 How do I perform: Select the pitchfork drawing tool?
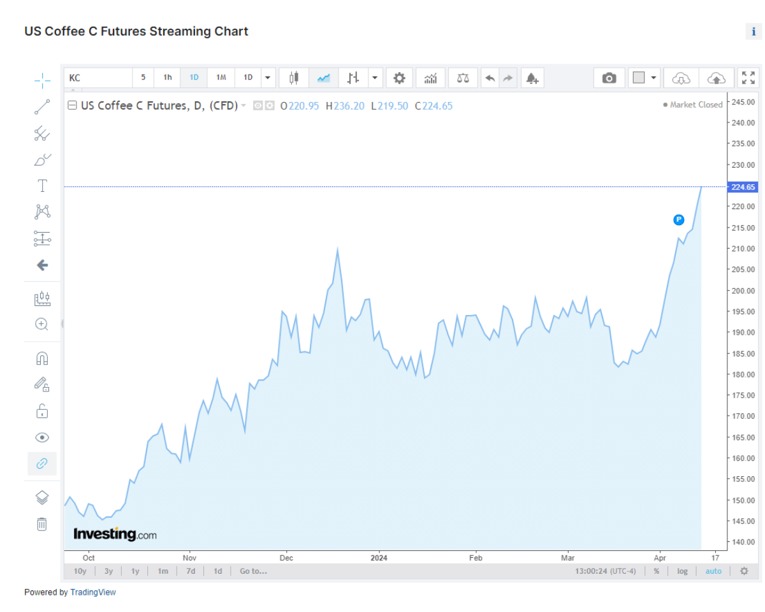pyautogui.click(x=42, y=133)
